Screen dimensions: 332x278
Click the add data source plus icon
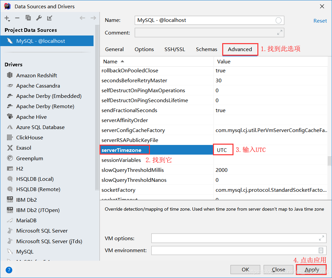click(x=7, y=18)
